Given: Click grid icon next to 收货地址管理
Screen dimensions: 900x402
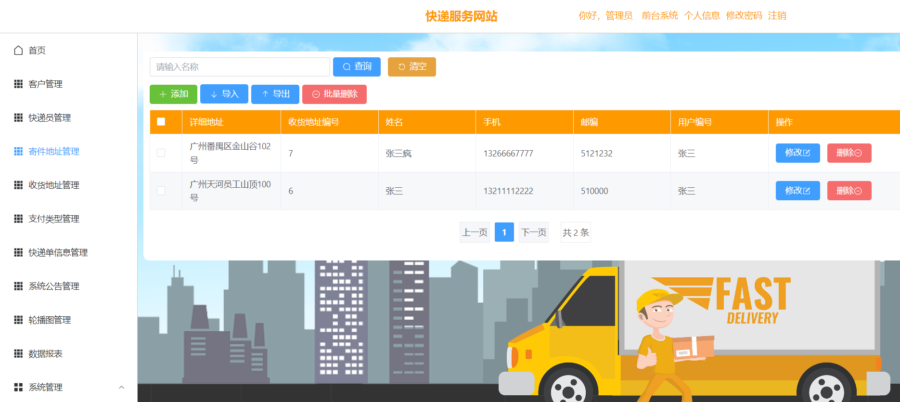Looking at the screenshot, I should [x=18, y=185].
